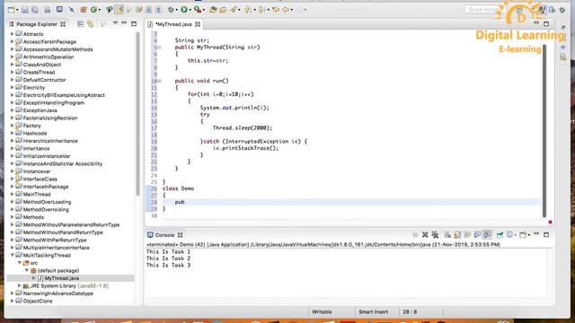
Task: Toggle Show Console on standard error change
Action: click(487, 235)
